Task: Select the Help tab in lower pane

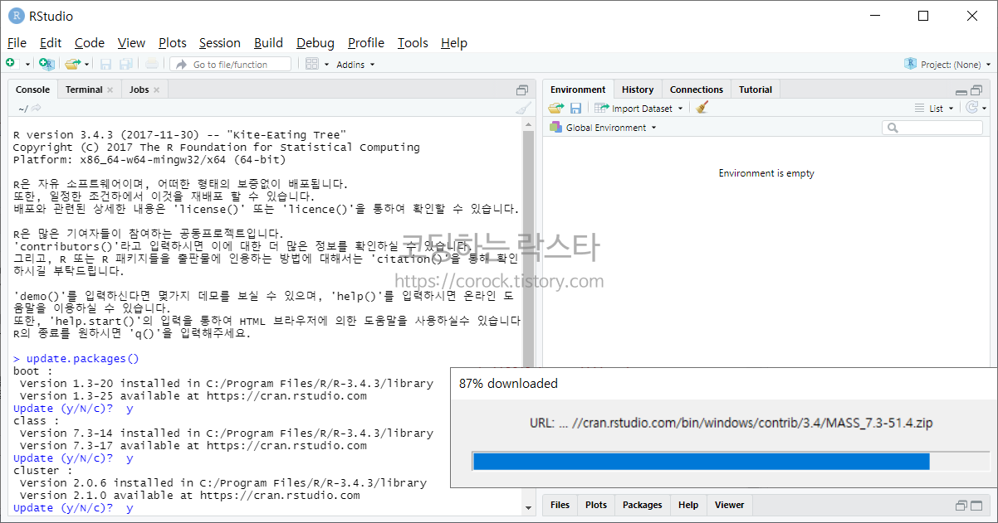Action: coord(688,505)
